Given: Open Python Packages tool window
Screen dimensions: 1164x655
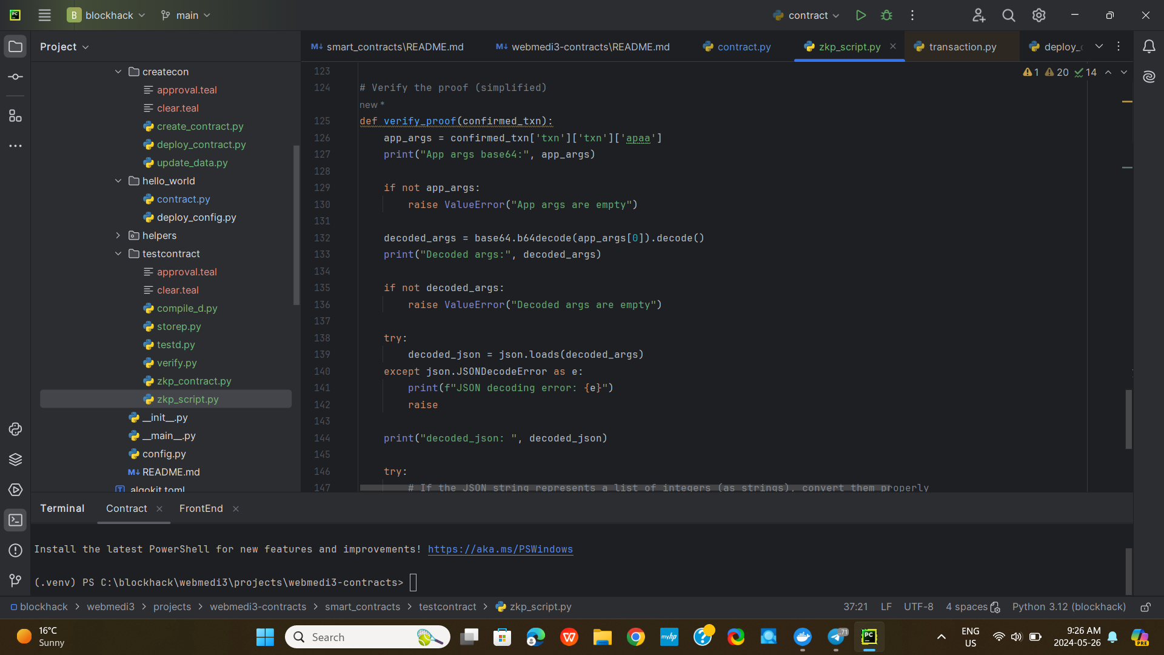Looking at the screenshot, I should click(16, 459).
